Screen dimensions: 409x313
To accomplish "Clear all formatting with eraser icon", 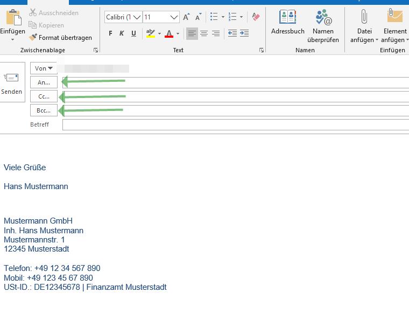I will tap(256, 17).
